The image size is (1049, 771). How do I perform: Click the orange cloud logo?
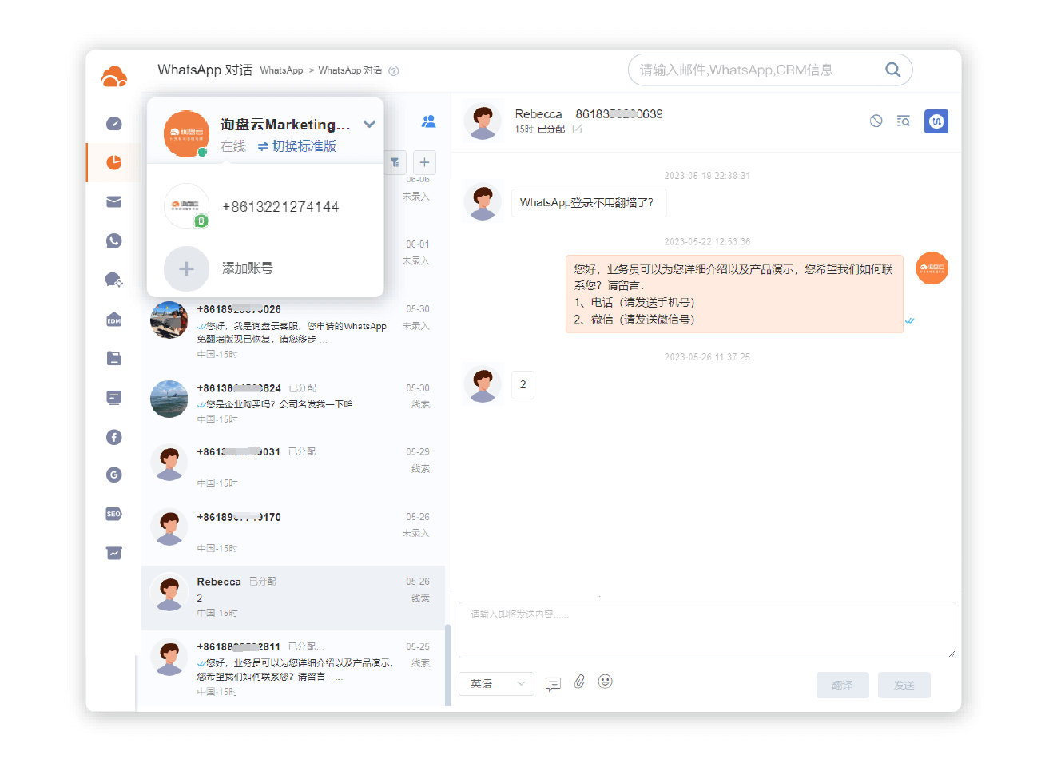114,77
